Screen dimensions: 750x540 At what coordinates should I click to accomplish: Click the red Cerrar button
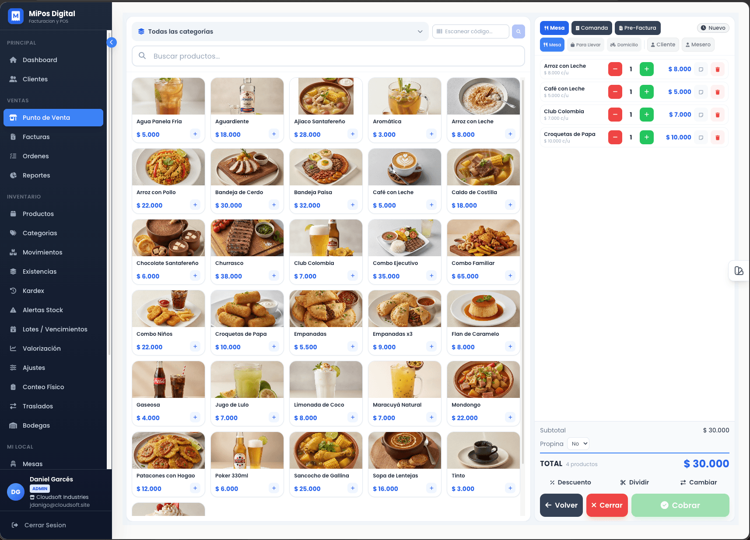tap(607, 505)
